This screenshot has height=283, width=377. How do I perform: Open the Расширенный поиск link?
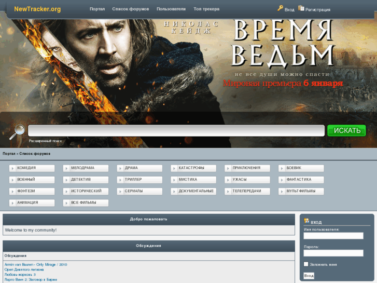pyautogui.click(x=45, y=141)
